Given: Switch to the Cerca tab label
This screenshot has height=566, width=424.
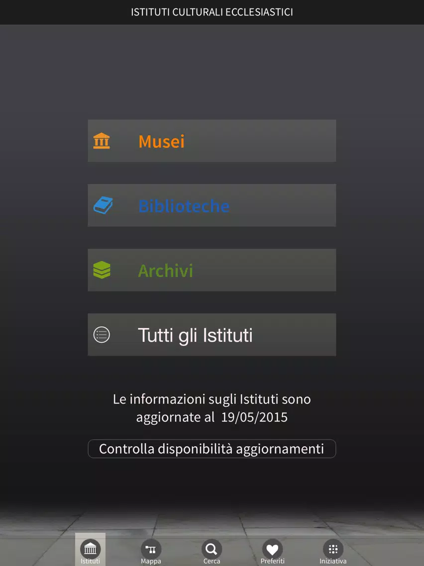Looking at the screenshot, I should pyautogui.click(x=212, y=561).
